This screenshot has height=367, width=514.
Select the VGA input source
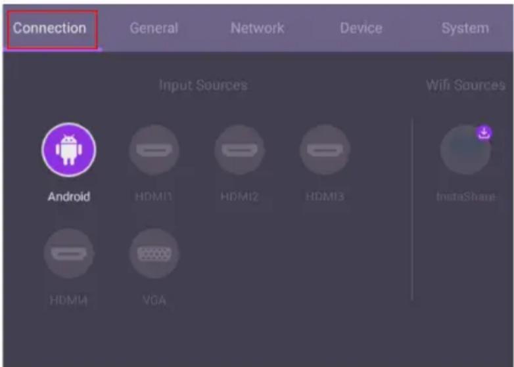(154, 253)
